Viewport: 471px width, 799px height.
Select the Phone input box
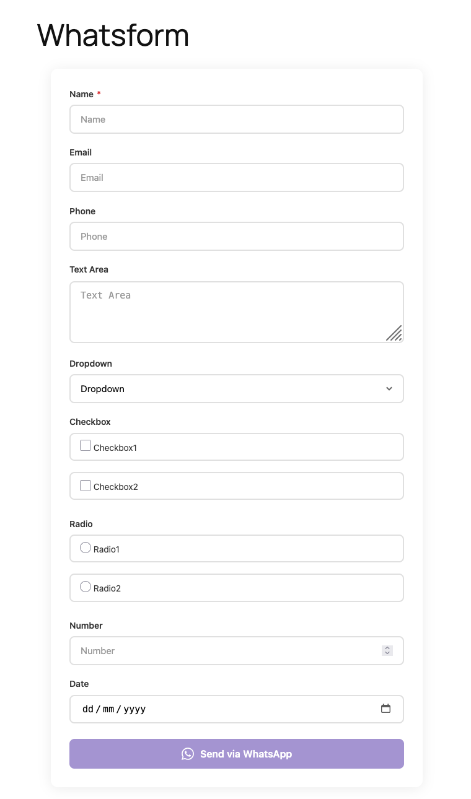(x=235, y=237)
